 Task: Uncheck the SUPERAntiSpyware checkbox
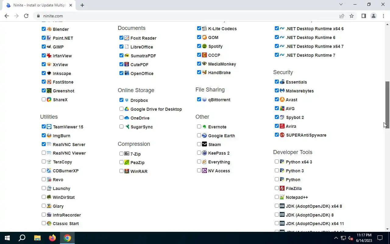(x=277, y=135)
